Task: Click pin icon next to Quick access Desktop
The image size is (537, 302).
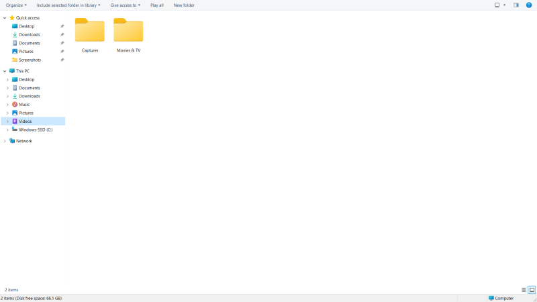Action: pyautogui.click(x=62, y=26)
